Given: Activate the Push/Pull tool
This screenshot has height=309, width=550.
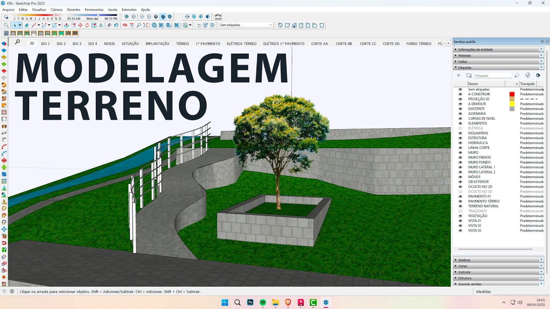Looking at the screenshot, I should coord(66,25).
